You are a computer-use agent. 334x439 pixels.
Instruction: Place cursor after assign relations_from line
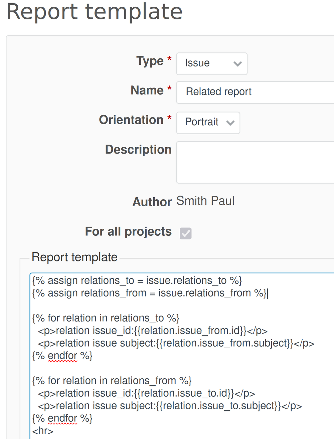coord(268,293)
